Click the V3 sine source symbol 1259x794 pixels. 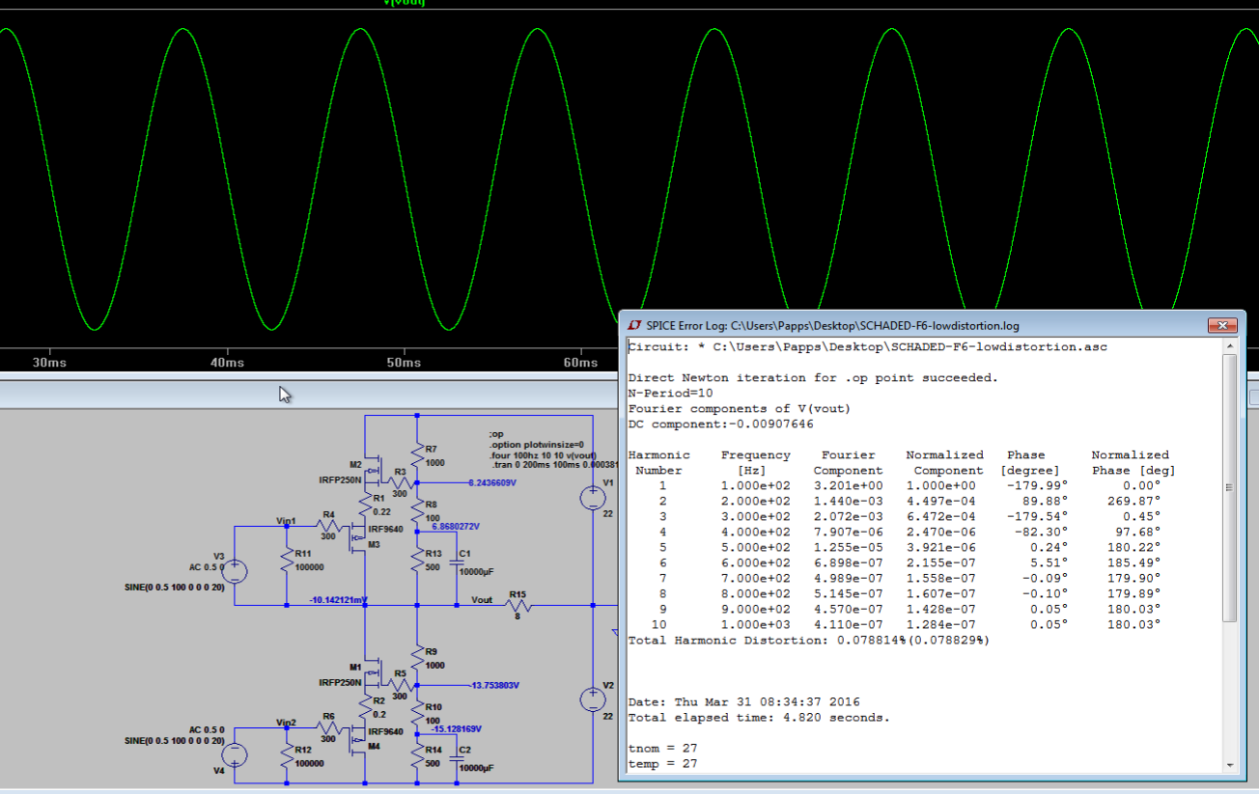pyautogui.click(x=235, y=571)
